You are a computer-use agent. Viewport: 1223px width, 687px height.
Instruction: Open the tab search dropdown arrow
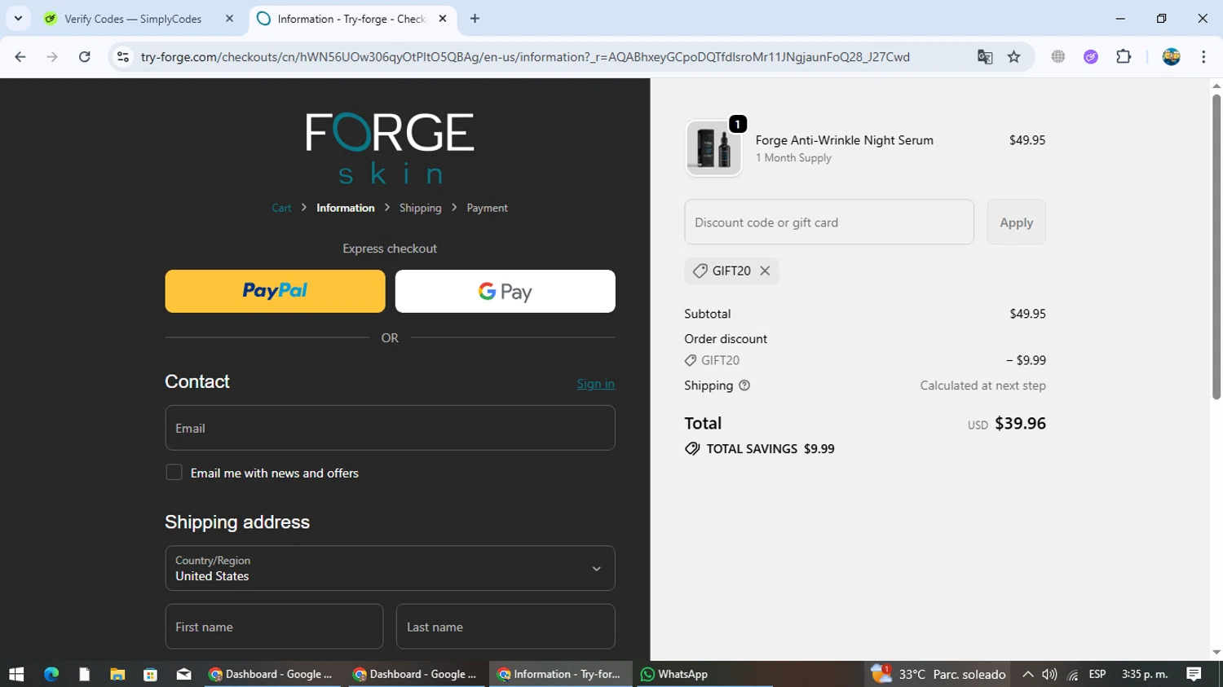pyautogui.click(x=18, y=18)
